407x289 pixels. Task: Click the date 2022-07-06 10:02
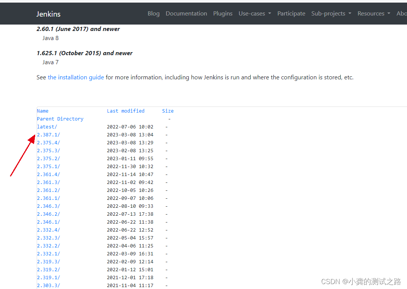130,127
